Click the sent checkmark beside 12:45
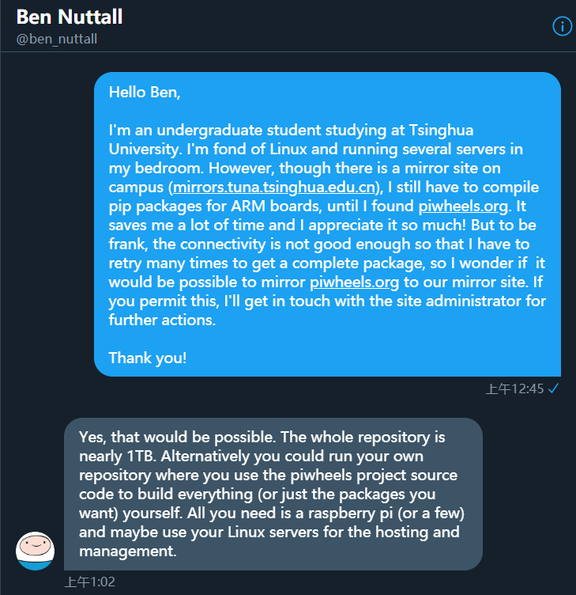 click(x=553, y=388)
